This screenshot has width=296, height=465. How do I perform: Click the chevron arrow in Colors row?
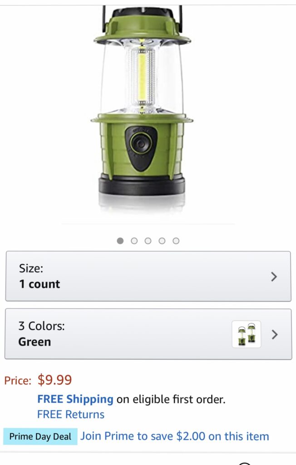(x=275, y=335)
